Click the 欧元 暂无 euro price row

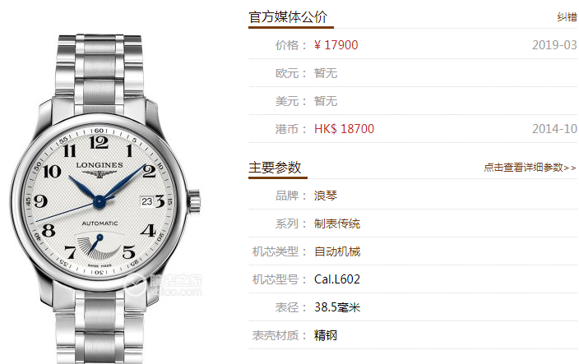tap(413, 73)
